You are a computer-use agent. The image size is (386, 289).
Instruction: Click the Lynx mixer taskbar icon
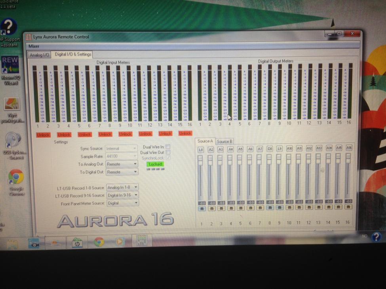click(141, 241)
